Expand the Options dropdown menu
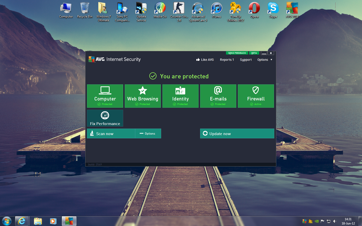This screenshot has width=362, height=226. tap(265, 60)
